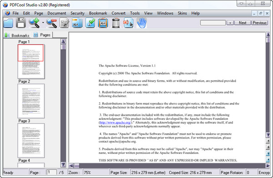Viewport: 273px width, 178px height.
Task: Click the Previous search button
Action: tap(259, 23)
